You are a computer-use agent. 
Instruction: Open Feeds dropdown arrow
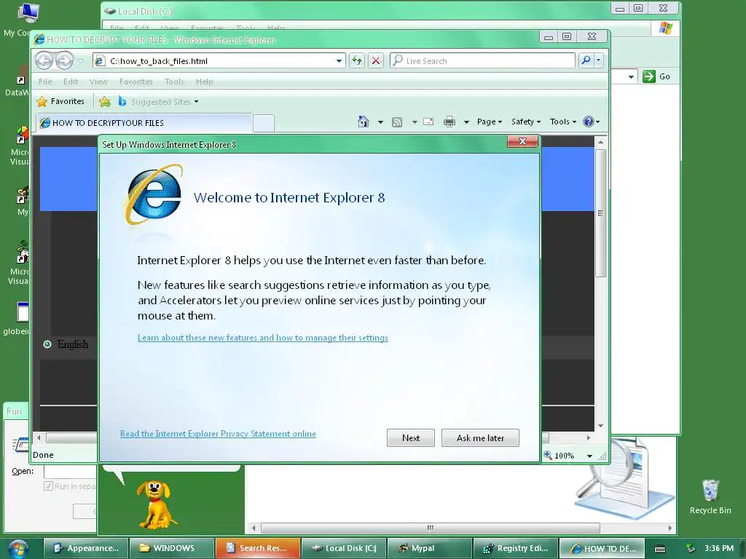point(415,122)
